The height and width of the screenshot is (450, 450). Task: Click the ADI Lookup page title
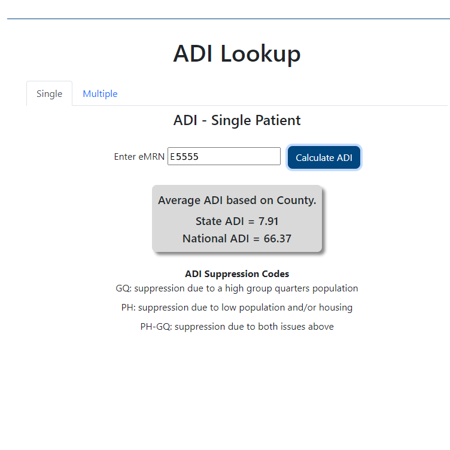pyautogui.click(x=237, y=54)
